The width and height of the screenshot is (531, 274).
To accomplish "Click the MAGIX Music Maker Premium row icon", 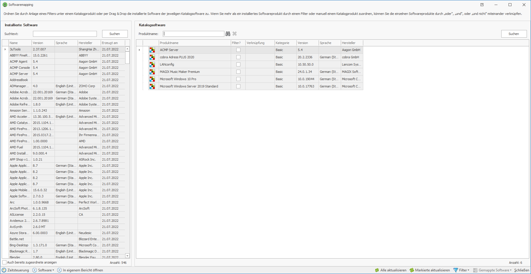I will [x=152, y=72].
